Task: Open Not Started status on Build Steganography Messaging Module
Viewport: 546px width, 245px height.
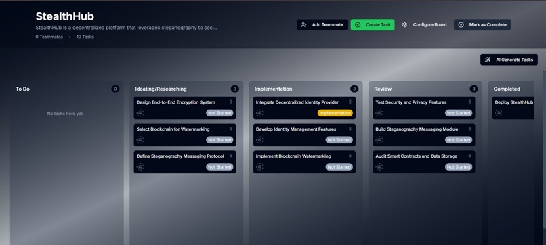Action: (459, 140)
